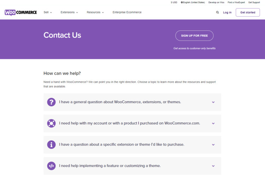Image resolution: width=265 pixels, height=178 pixels.
Task: Change the USD currency selector
Action: pos(174,2)
